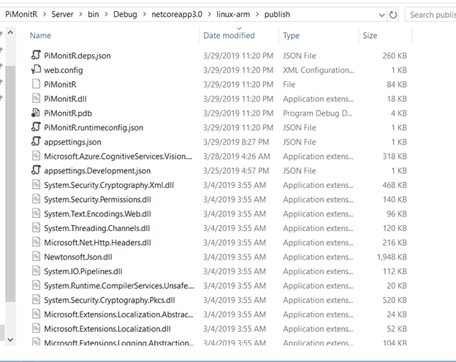Click the PiMonitR.pdb file icon
Viewport: 456px width, 362px height.
click(x=36, y=113)
